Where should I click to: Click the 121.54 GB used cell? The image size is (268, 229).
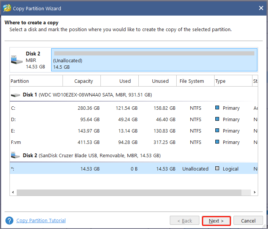[x=127, y=108]
